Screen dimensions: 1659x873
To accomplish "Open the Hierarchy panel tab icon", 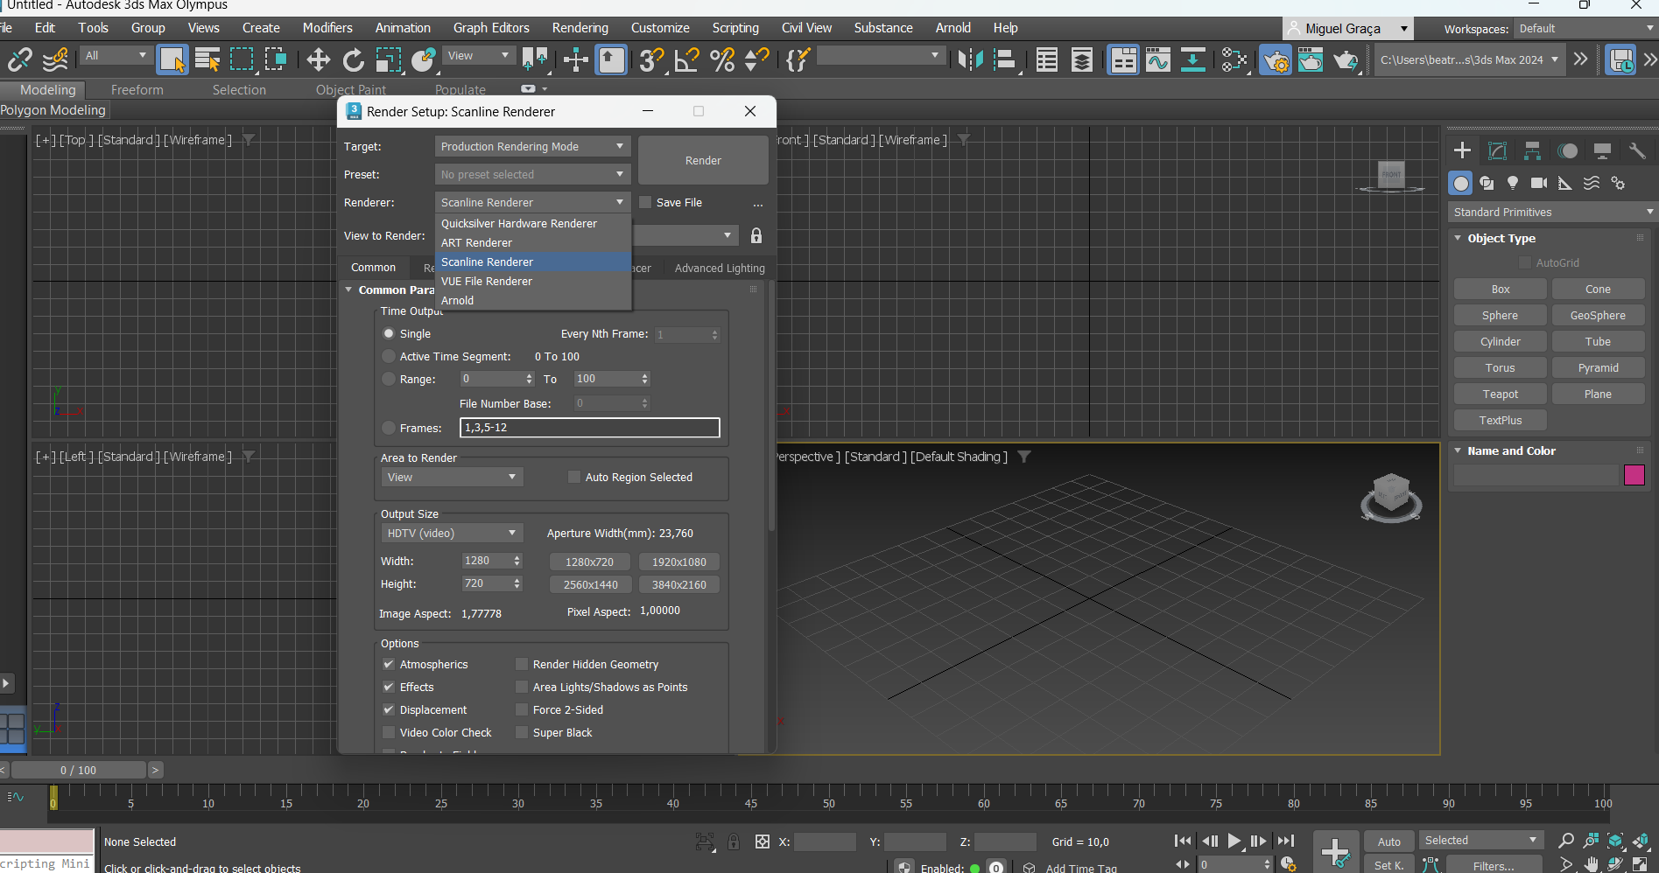I will click(x=1532, y=150).
